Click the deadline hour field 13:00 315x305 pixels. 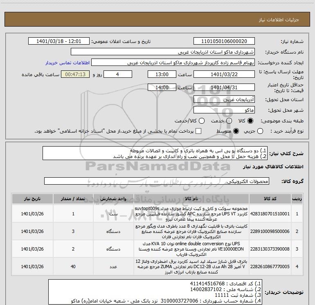coord(162,74)
